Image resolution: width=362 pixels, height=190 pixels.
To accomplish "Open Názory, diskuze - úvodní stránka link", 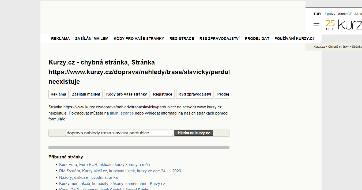I will tap(88, 177).
